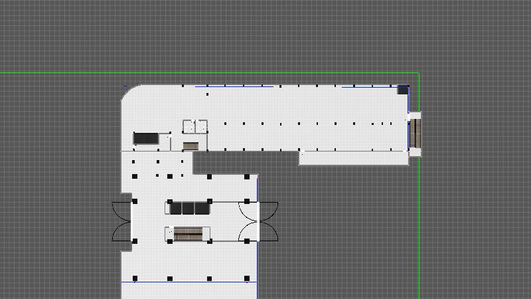The width and height of the screenshot is (531, 299).
Task: Click the dark recessed area beside the stairs
Action: pyautogui.click(x=246, y=161)
